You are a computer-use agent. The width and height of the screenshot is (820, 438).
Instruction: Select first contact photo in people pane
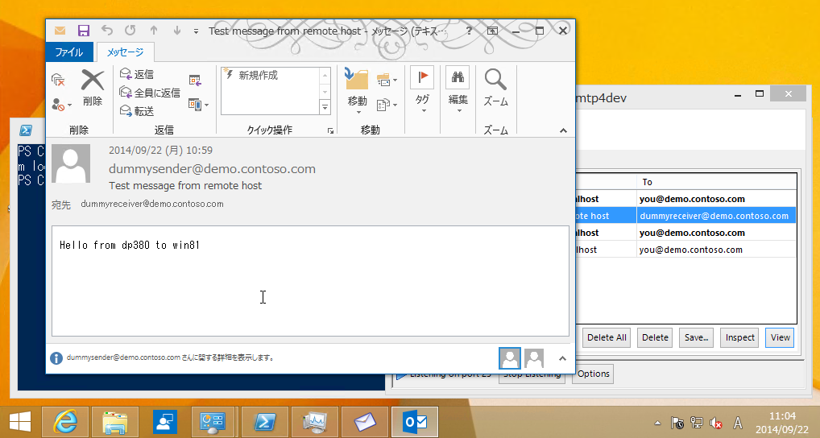click(x=510, y=358)
